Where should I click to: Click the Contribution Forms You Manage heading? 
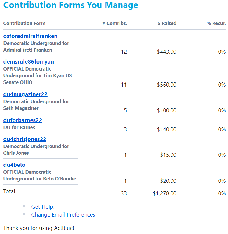click(71, 5)
